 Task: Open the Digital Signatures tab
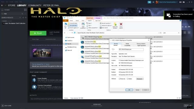coord(141,45)
